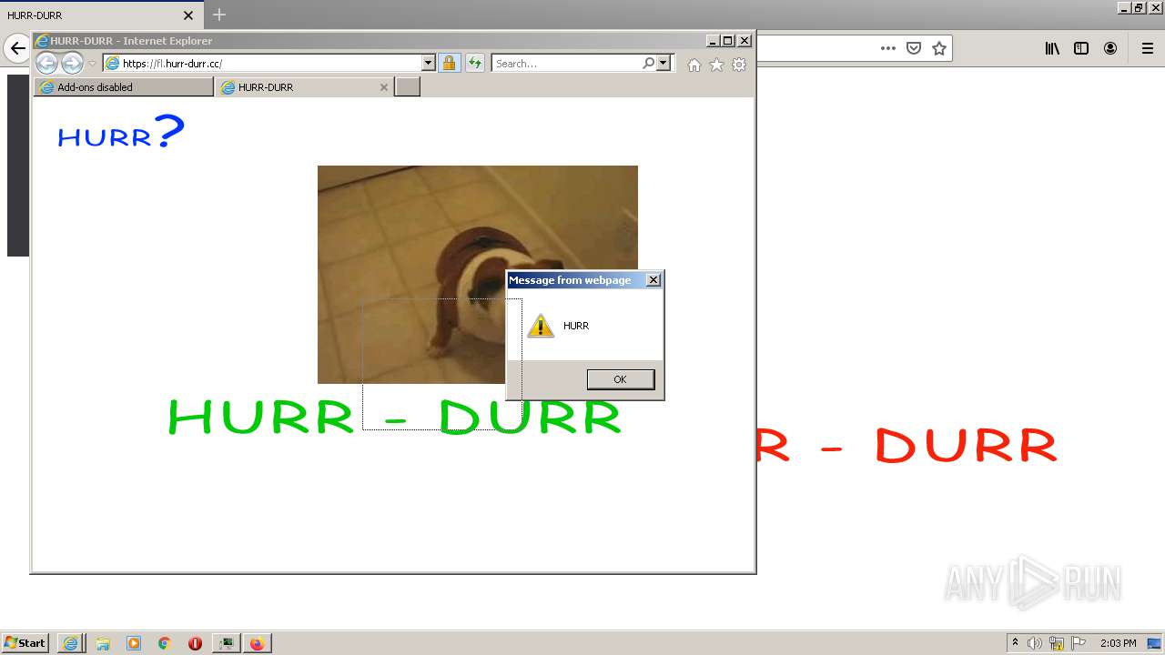The height and width of the screenshot is (655, 1165).
Task: Open recent pages dropdown beside IE forward button
Action: tap(92, 64)
